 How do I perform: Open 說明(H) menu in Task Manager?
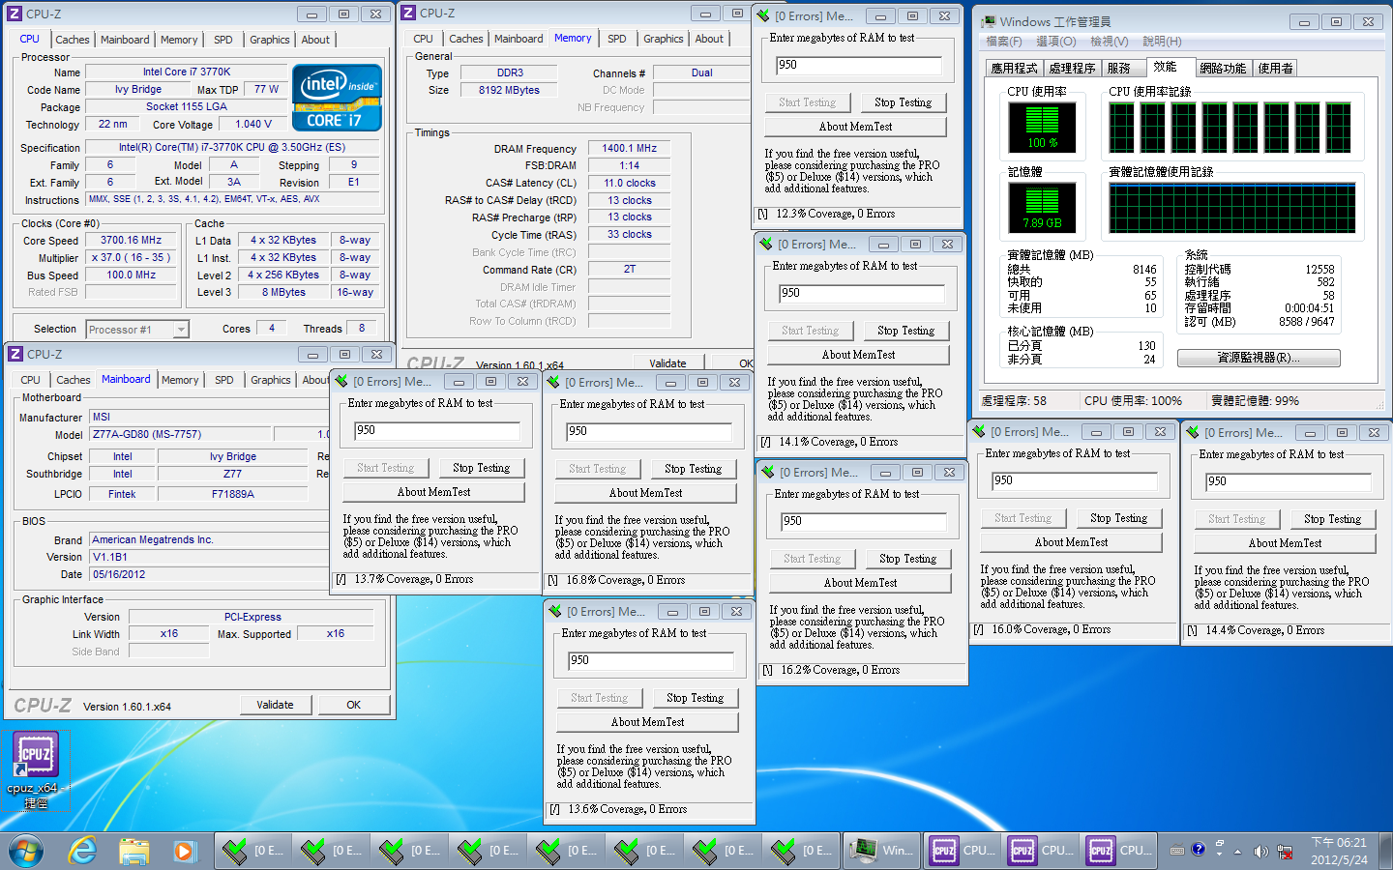(1161, 42)
